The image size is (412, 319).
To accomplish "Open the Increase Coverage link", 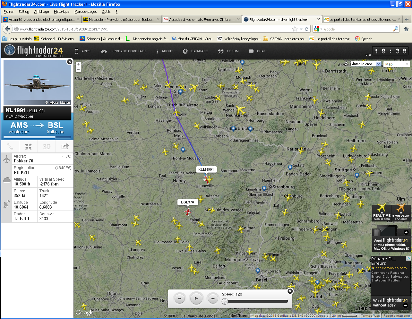I will click(124, 51).
